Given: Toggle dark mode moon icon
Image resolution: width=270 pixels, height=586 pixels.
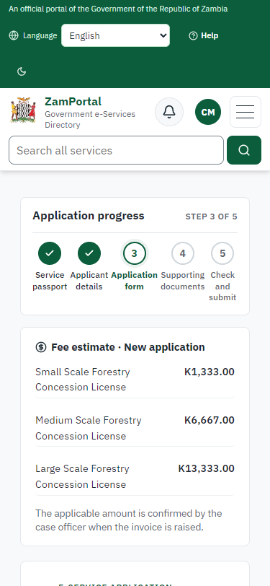Looking at the screenshot, I should click(x=22, y=71).
